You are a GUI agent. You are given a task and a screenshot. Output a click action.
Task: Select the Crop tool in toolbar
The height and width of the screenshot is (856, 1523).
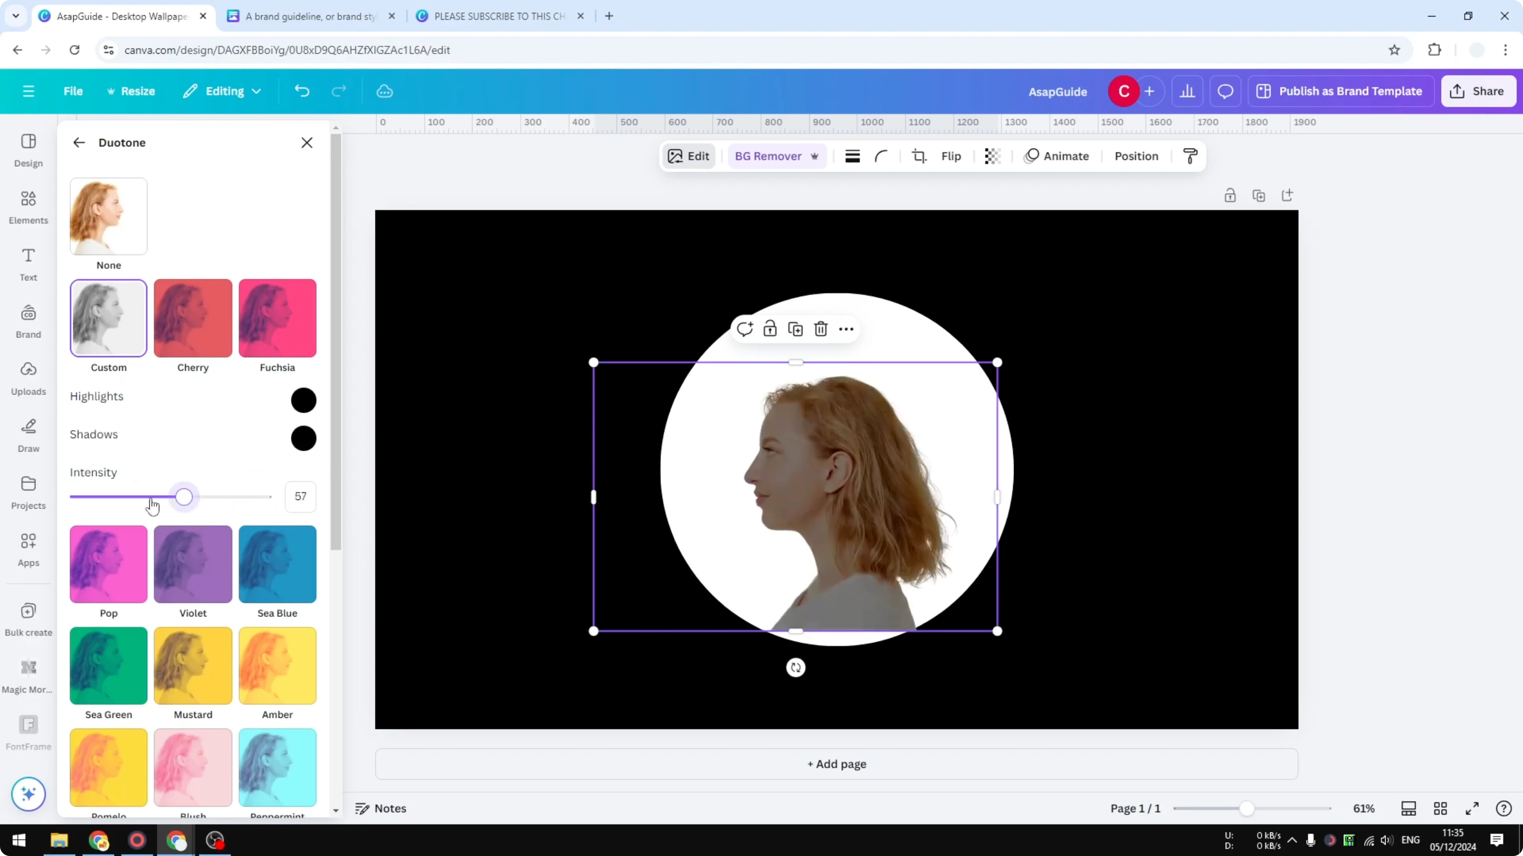click(919, 156)
